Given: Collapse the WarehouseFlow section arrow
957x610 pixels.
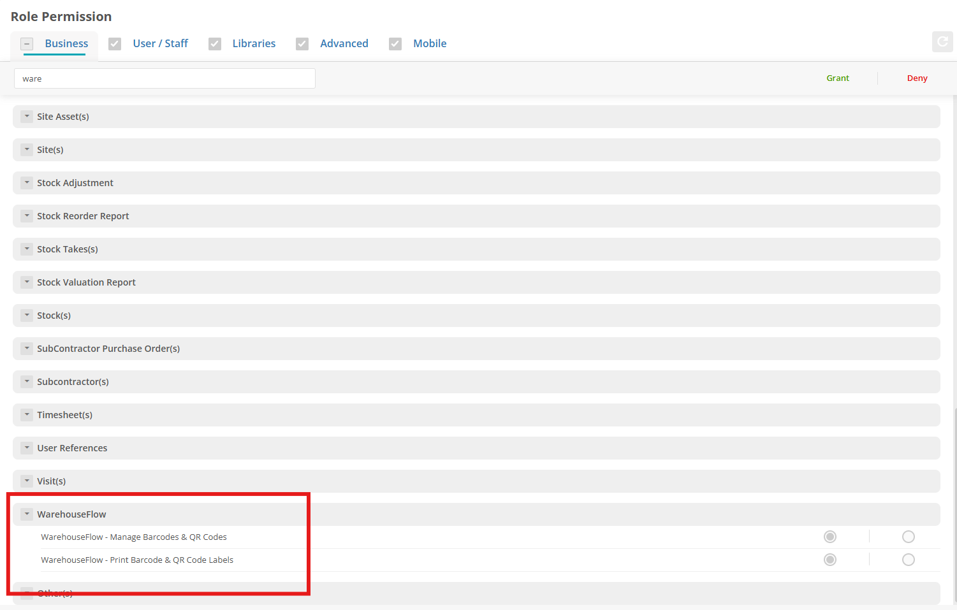Looking at the screenshot, I should (27, 514).
